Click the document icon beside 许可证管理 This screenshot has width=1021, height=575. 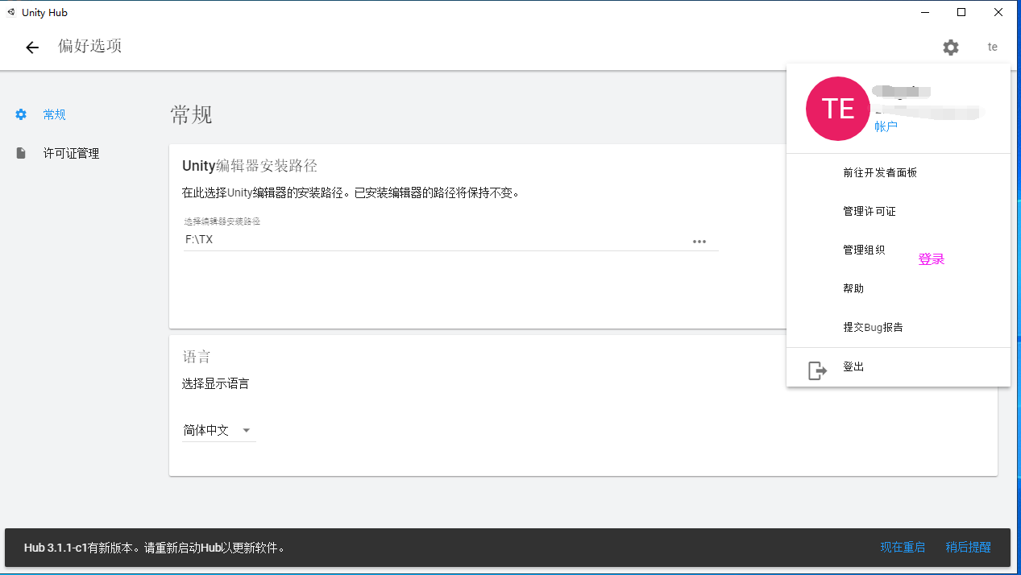tap(22, 153)
